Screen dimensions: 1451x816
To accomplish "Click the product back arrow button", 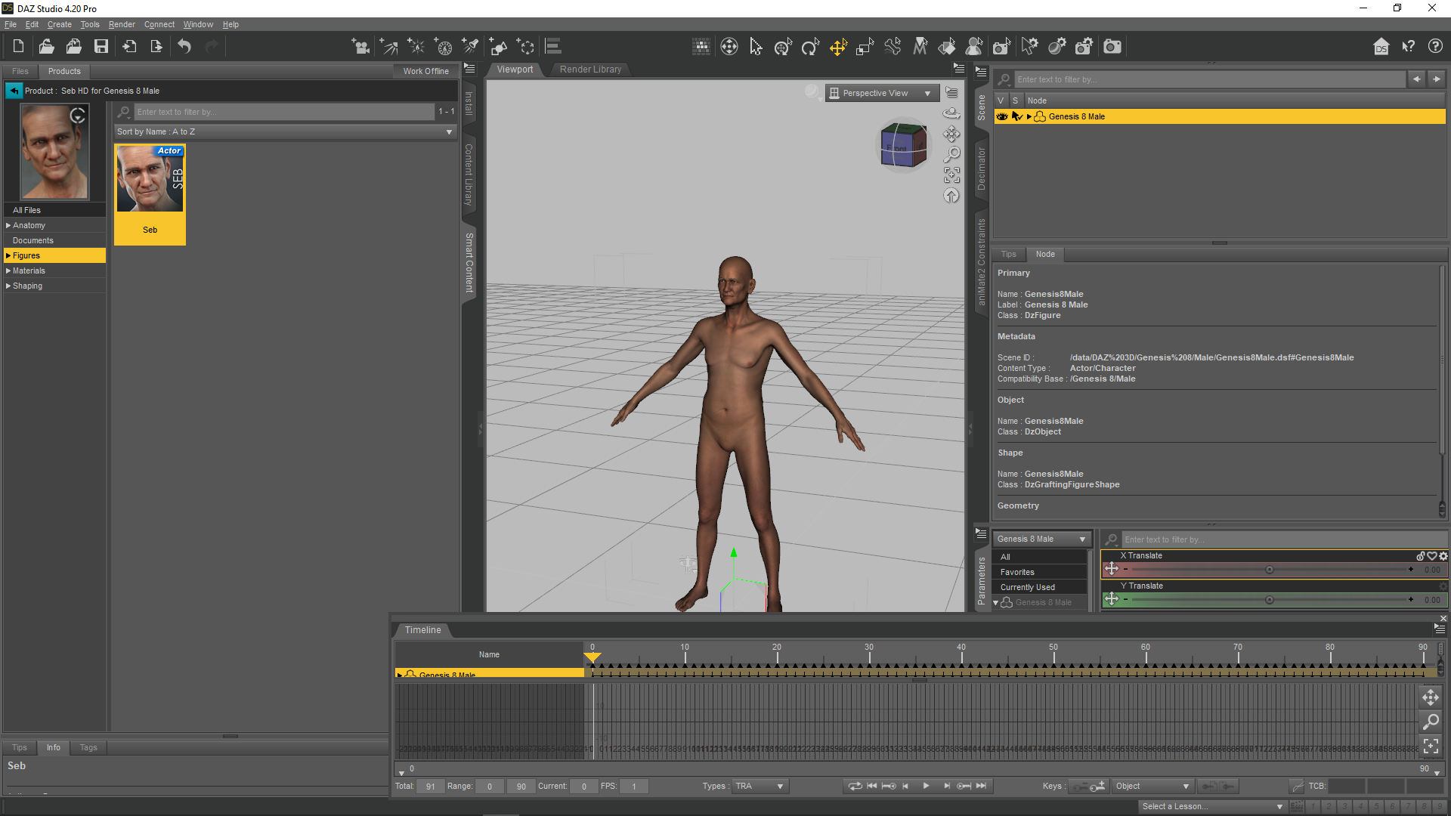I will click(14, 91).
